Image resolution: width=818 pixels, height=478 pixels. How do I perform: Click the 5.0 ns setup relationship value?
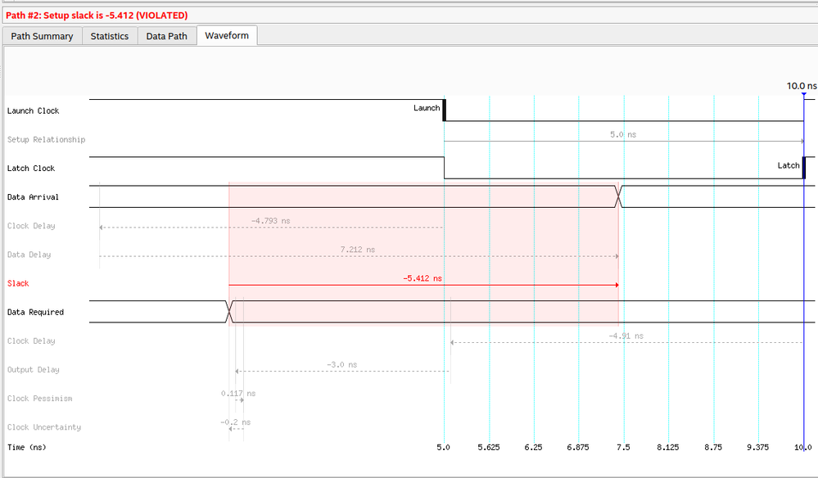[x=623, y=134]
